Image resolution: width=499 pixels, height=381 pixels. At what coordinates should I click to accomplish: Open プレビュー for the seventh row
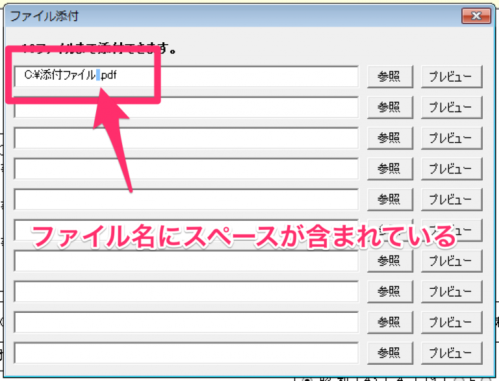[x=452, y=261]
